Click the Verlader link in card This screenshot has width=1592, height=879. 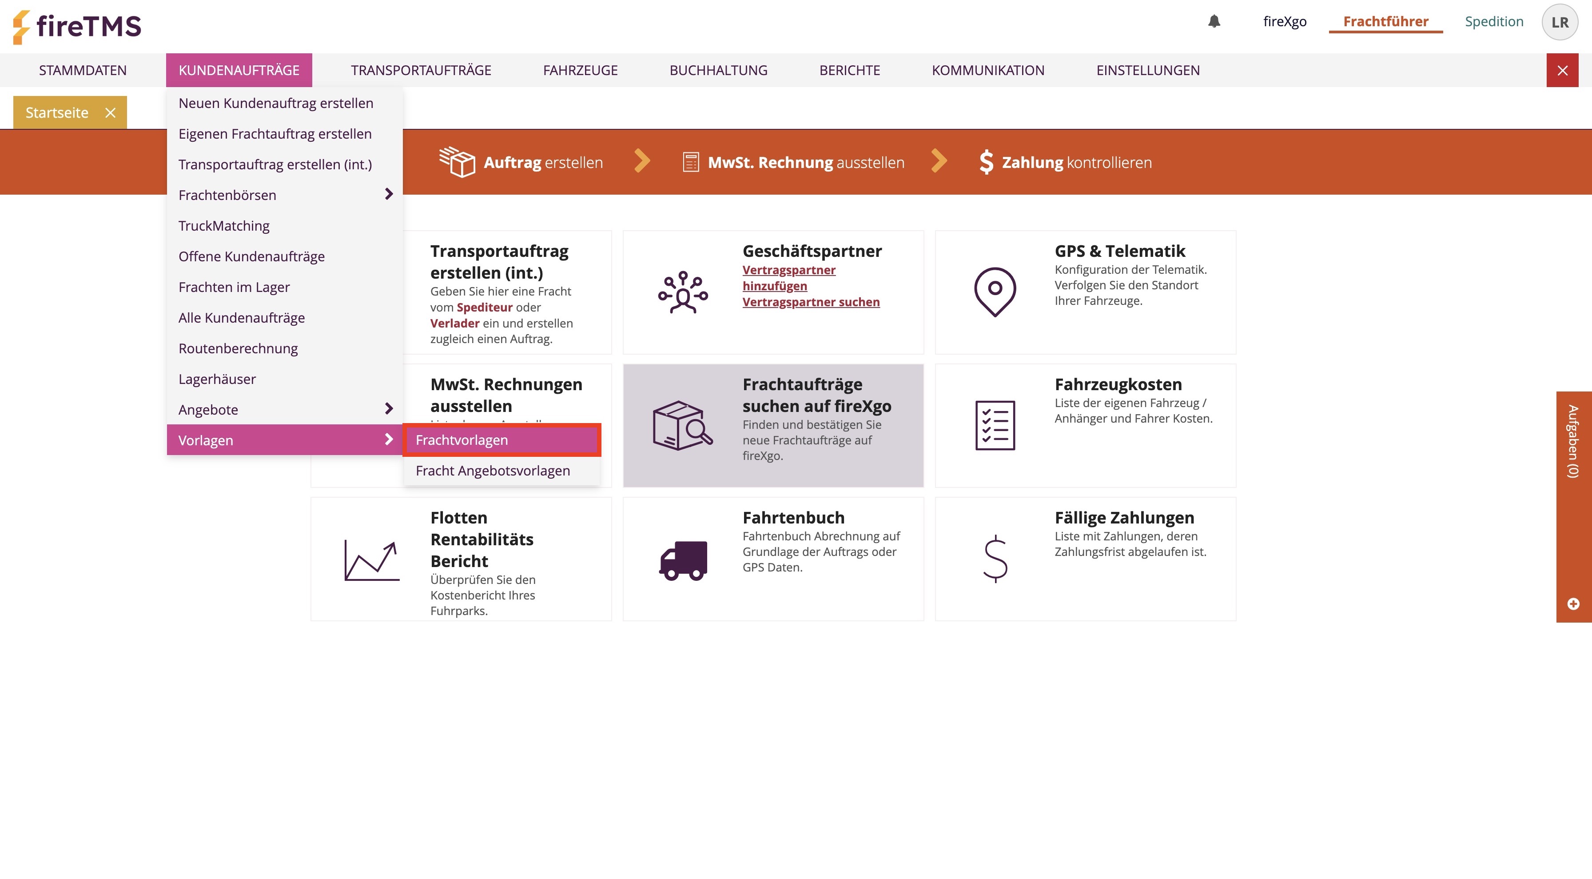click(x=455, y=323)
